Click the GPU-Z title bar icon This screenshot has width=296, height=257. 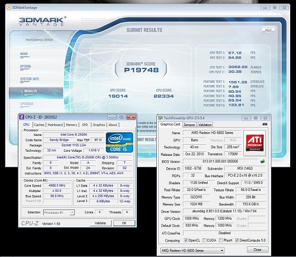tap(160, 118)
